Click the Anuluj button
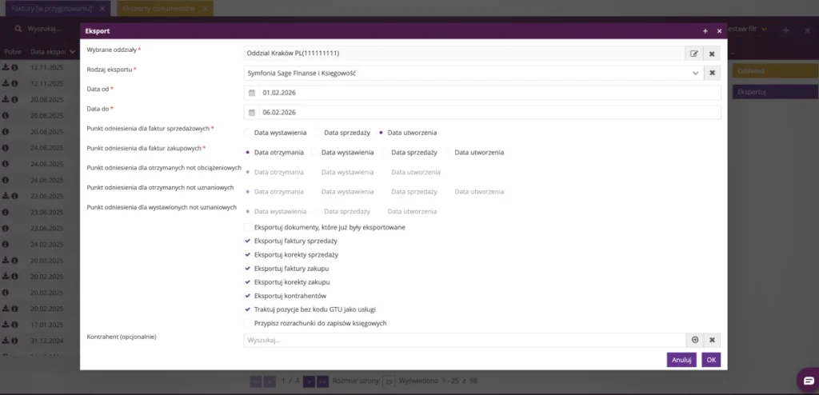Image resolution: width=819 pixels, height=395 pixels. [x=681, y=360]
